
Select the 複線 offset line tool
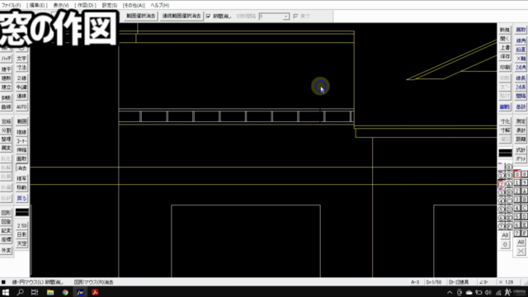[x=21, y=132]
